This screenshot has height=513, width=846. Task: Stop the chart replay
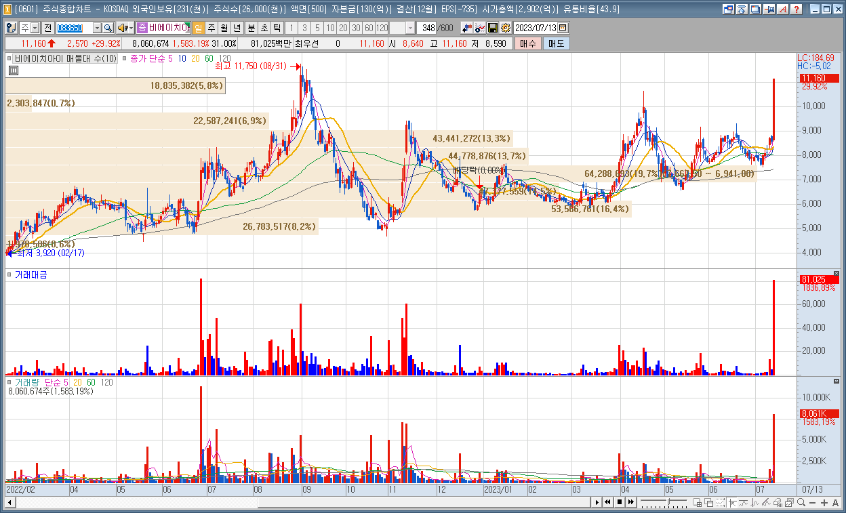620,502
